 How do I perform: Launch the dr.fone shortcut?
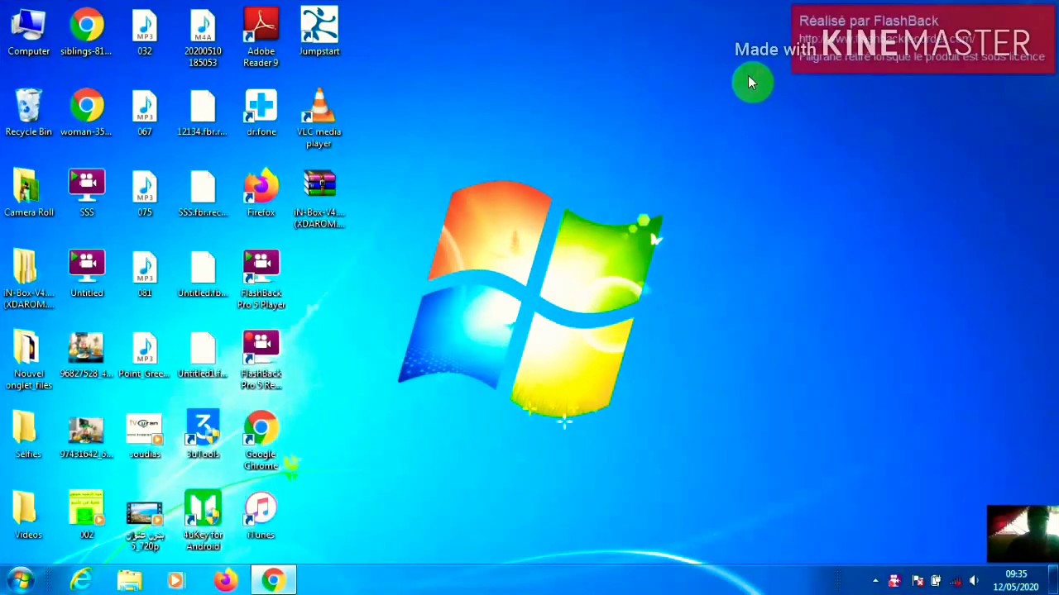point(261,113)
